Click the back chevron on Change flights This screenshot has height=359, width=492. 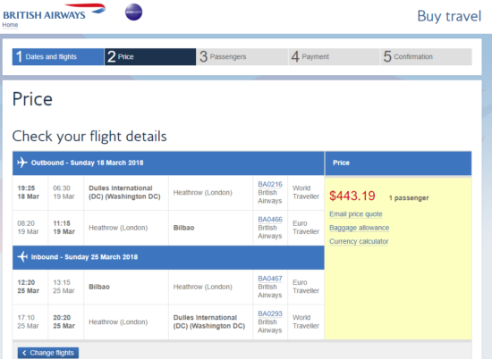pyautogui.click(x=24, y=353)
